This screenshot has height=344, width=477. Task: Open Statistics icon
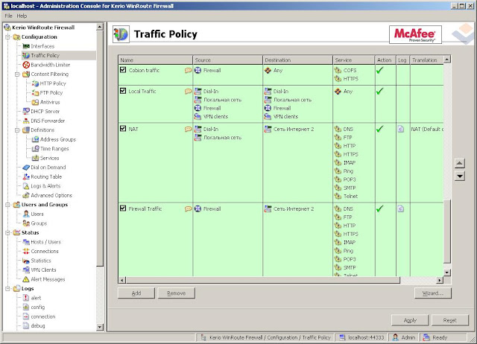click(26, 261)
